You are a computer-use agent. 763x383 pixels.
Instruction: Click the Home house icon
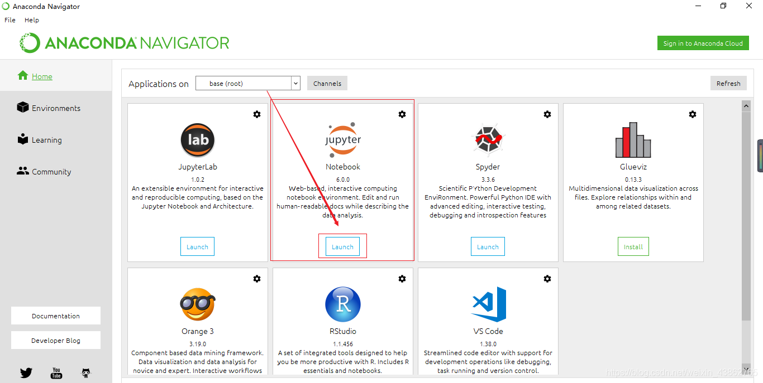click(23, 75)
